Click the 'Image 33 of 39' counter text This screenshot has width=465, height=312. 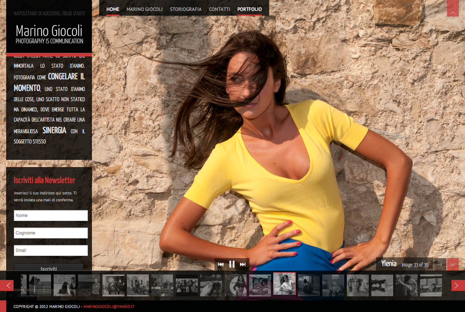pyautogui.click(x=415, y=265)
